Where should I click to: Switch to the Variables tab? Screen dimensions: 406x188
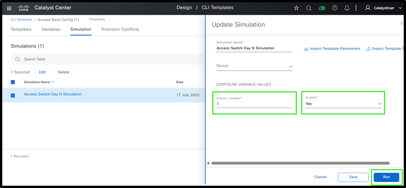pyautogui.click(x=51, y=29)
